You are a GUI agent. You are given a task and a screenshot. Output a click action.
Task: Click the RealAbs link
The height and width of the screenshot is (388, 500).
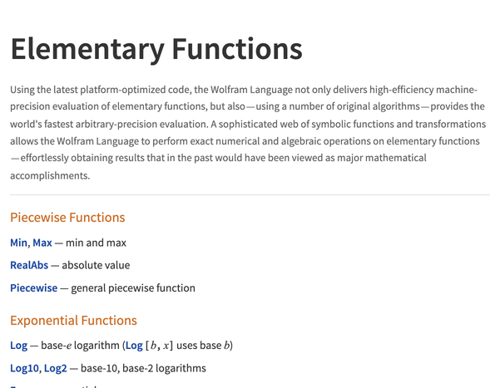click(28, 266)
